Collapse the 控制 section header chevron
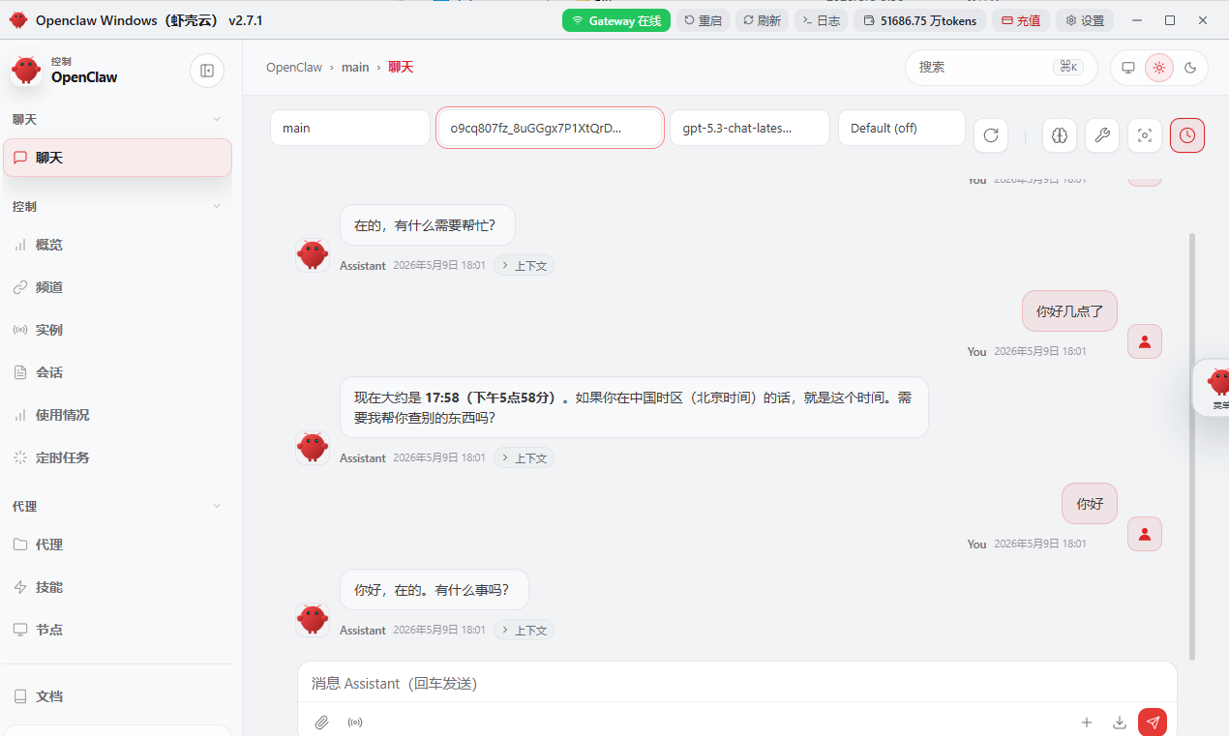The width and height of the screenshot is (1229, 736). coord(217,206)
